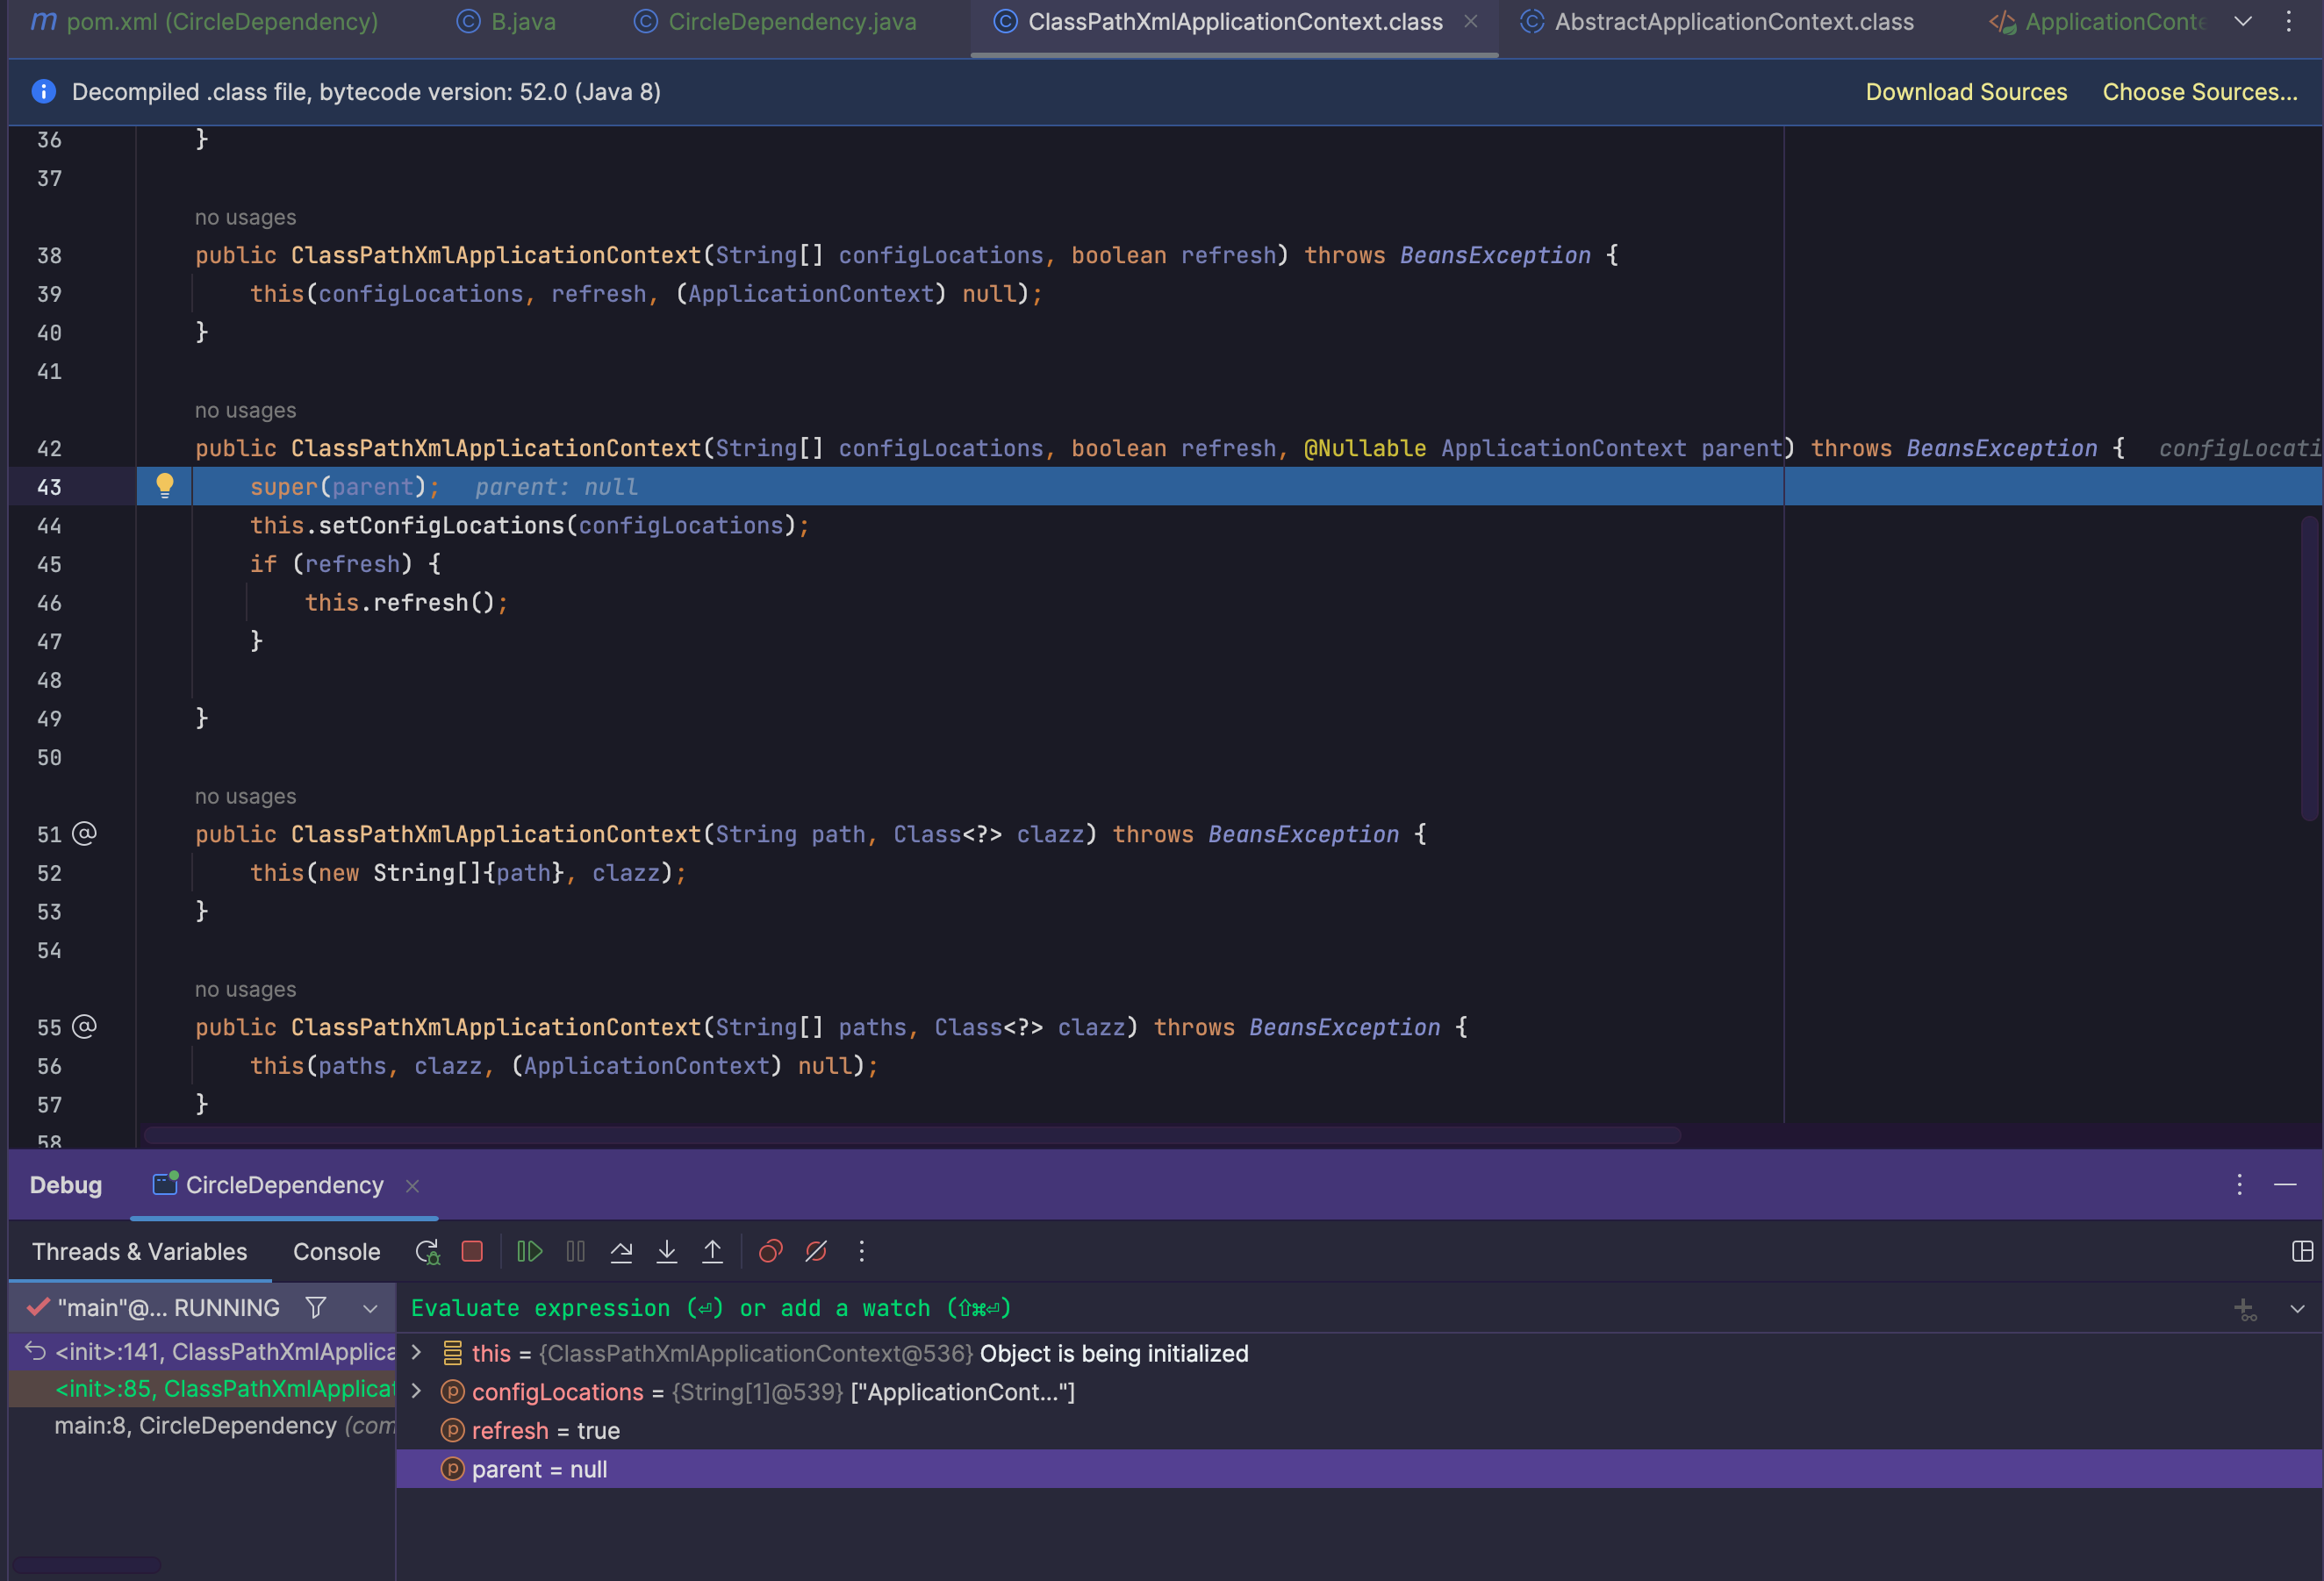Image resolution: width=2324 pixels, height=1581 pixels.
Task: Switch to the Console tab
Action: [x=336, y=1251]
